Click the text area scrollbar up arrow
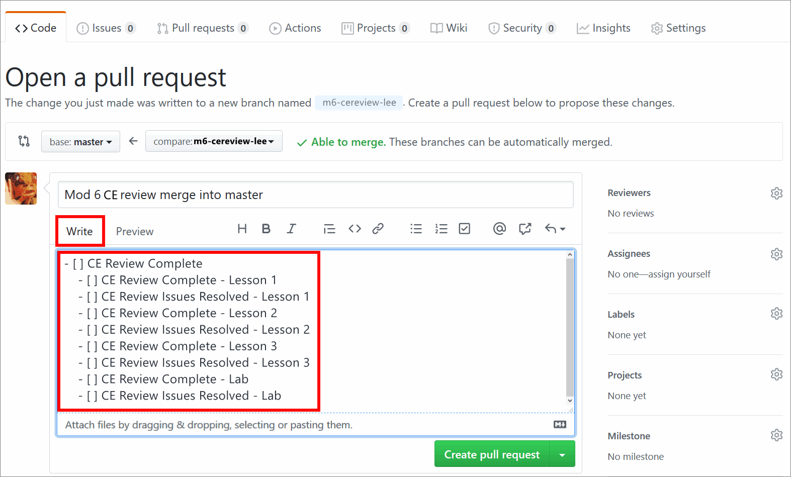Viewport: 791px width, 477px height. 570,254
